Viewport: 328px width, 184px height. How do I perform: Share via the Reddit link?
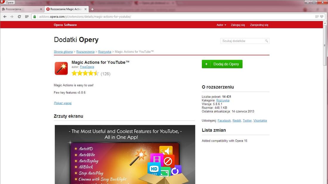[237, 121]
